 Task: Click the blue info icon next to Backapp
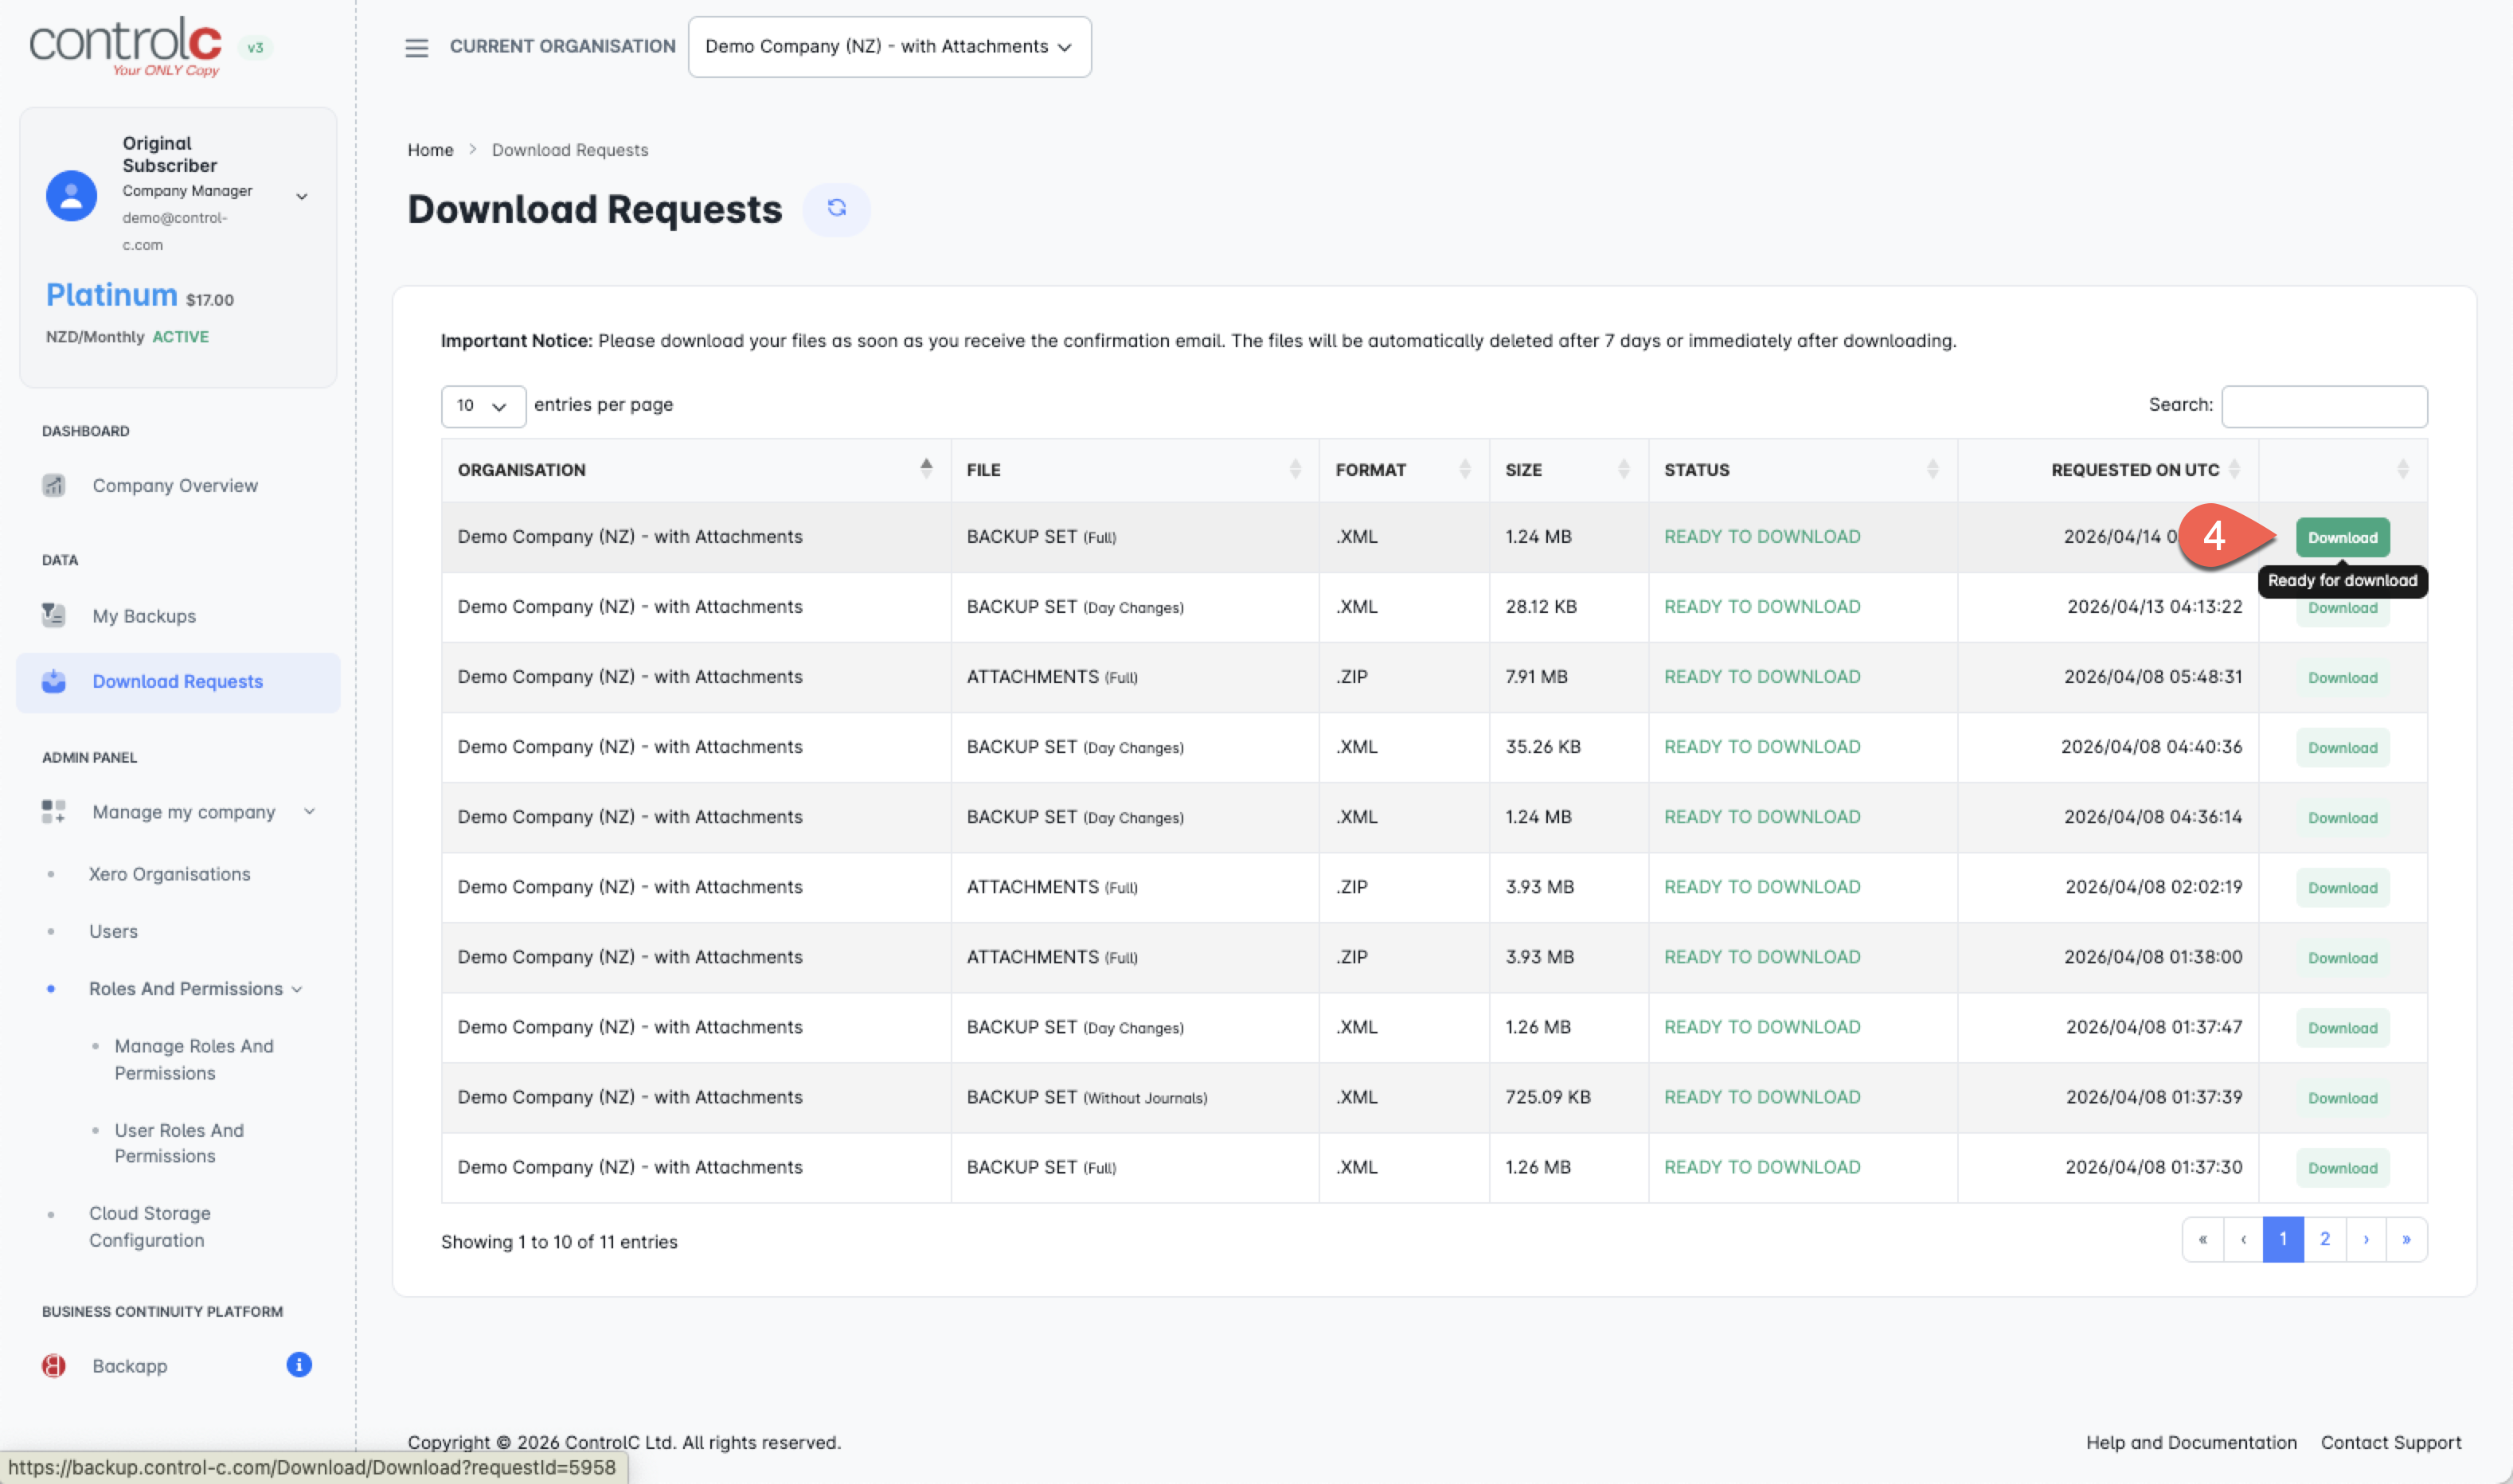[x=298, y=1364]
